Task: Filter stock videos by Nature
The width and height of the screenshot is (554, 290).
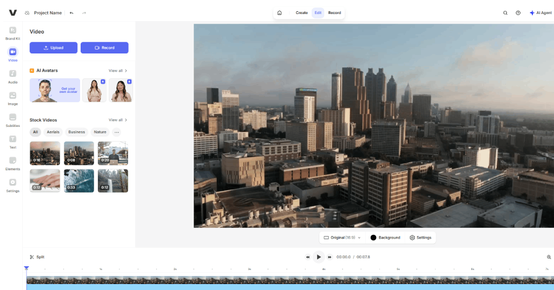Action: pos(100,132)
